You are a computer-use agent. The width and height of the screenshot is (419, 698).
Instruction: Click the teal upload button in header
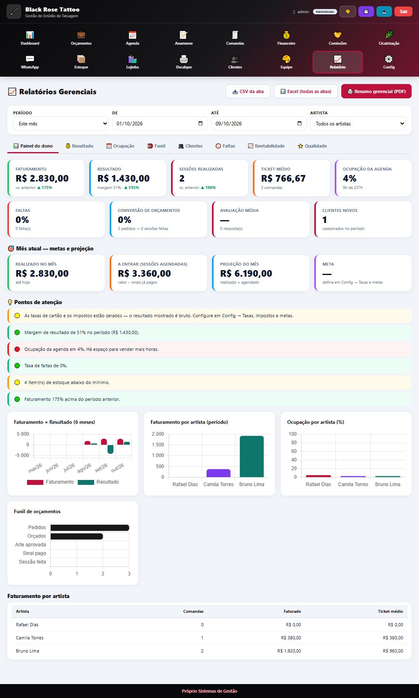[x=384, y=11]
